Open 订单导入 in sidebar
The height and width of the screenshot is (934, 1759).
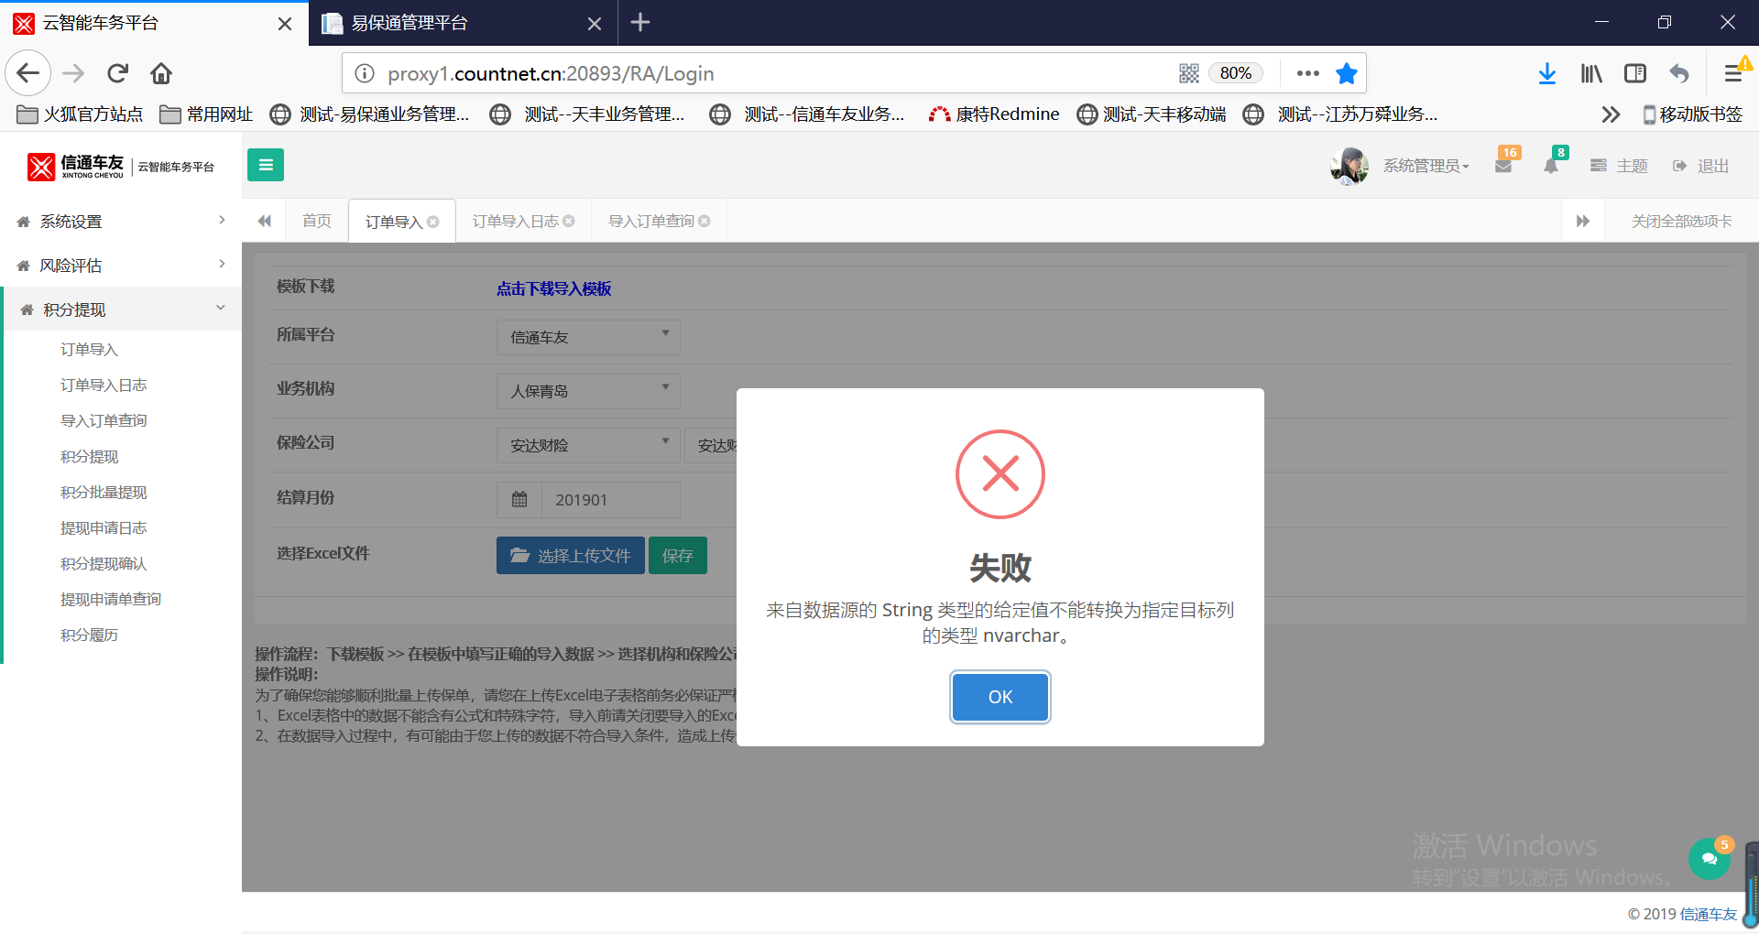tap(90, 349)
